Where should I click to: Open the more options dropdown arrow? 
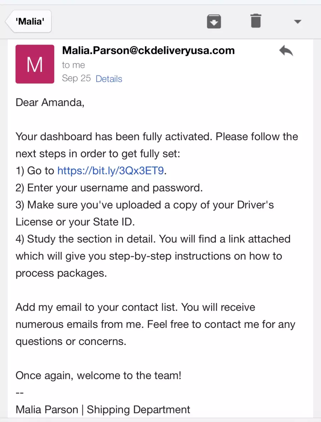(x=297, y=21)
